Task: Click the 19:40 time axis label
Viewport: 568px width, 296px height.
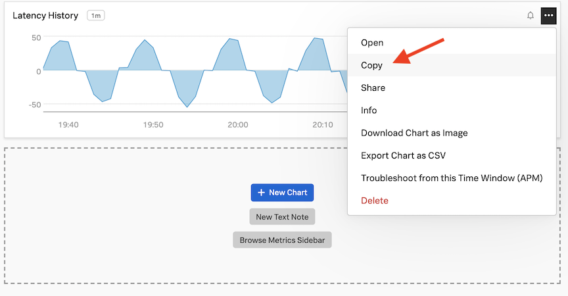Action: [68, 124]
